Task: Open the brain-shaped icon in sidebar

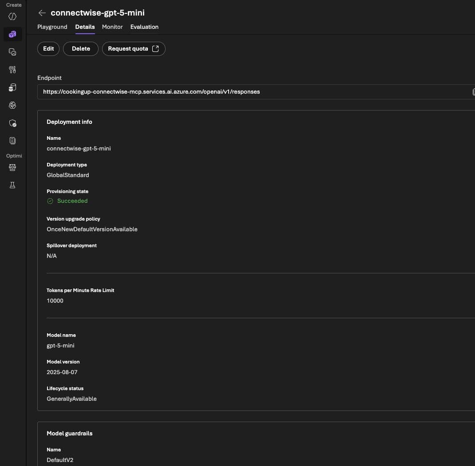Action: point(12,105)
